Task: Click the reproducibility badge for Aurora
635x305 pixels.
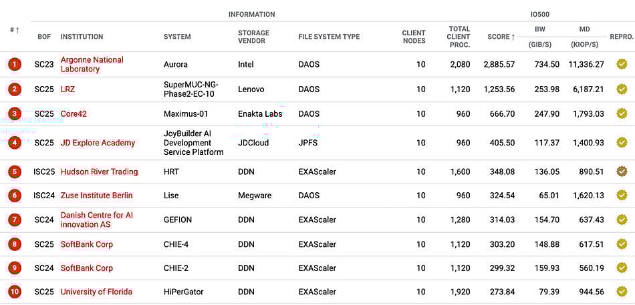Action: tap(622, 65)
